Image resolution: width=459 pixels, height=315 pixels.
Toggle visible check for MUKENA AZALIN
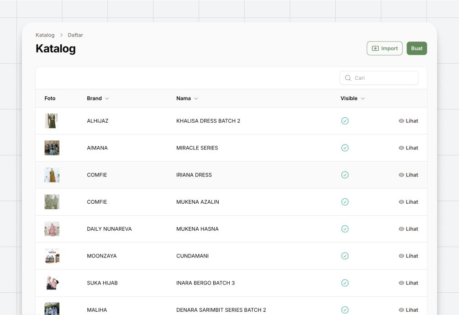pyautogui.click(x=345, y=202)
